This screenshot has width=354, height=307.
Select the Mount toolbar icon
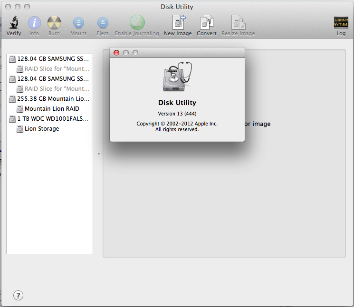[x=78, y=23]
